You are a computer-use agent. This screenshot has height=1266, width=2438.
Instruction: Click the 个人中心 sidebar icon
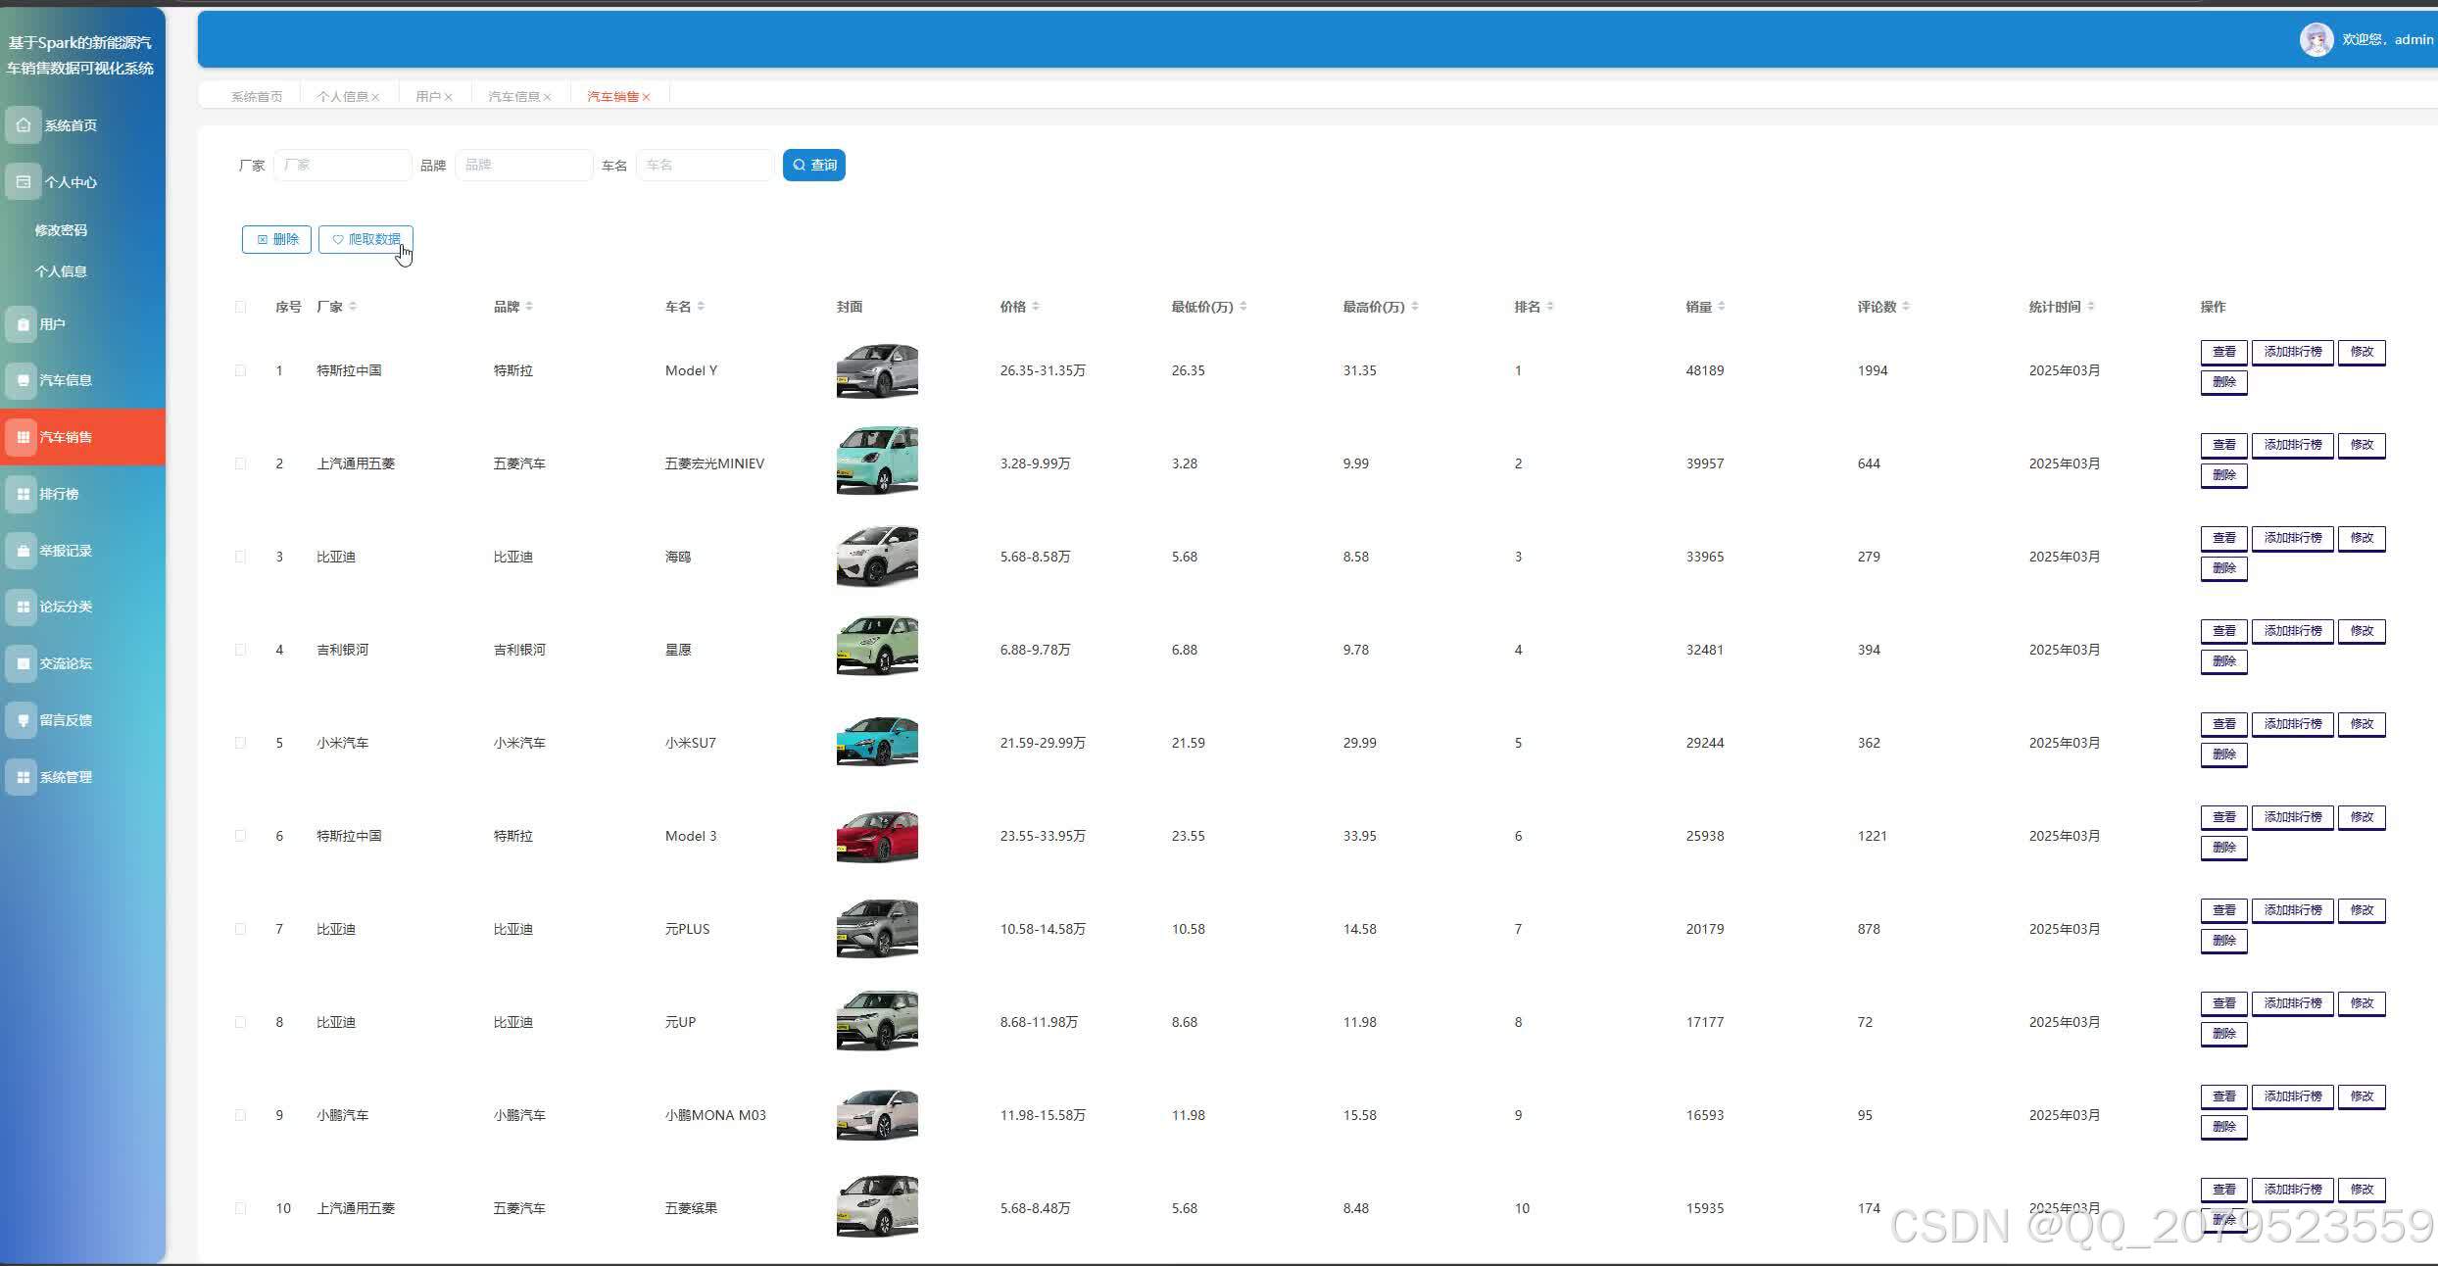(24, 182)
